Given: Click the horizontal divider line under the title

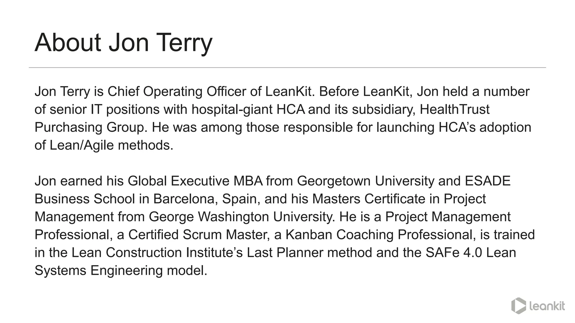Looking at the screenshot, I should [x=287, y=68].
